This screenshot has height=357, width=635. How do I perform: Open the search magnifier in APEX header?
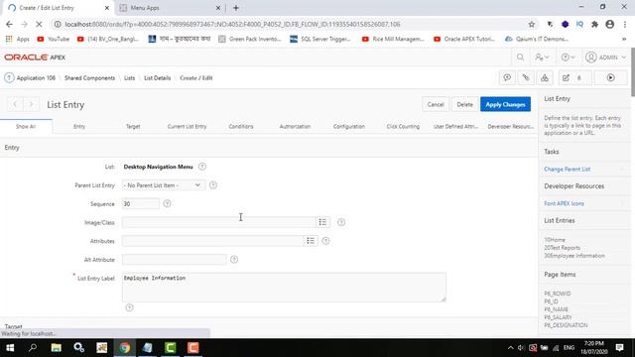(520, 58)
